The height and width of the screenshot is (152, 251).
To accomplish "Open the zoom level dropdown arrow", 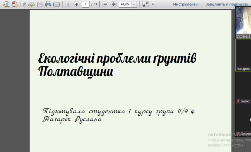I will click(134, 4).
